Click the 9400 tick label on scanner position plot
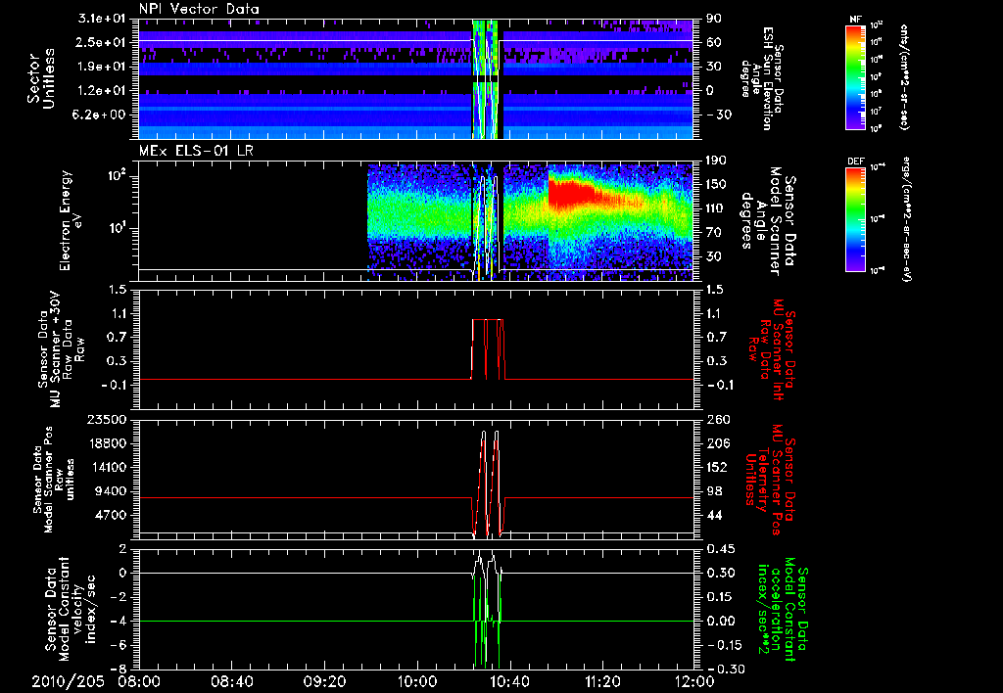Image resolution: width=1003 pixels, height=693 pixels. coord(111,491)
